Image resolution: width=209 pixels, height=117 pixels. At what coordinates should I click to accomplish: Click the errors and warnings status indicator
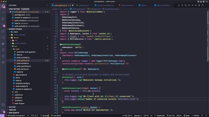pos(35,116)
